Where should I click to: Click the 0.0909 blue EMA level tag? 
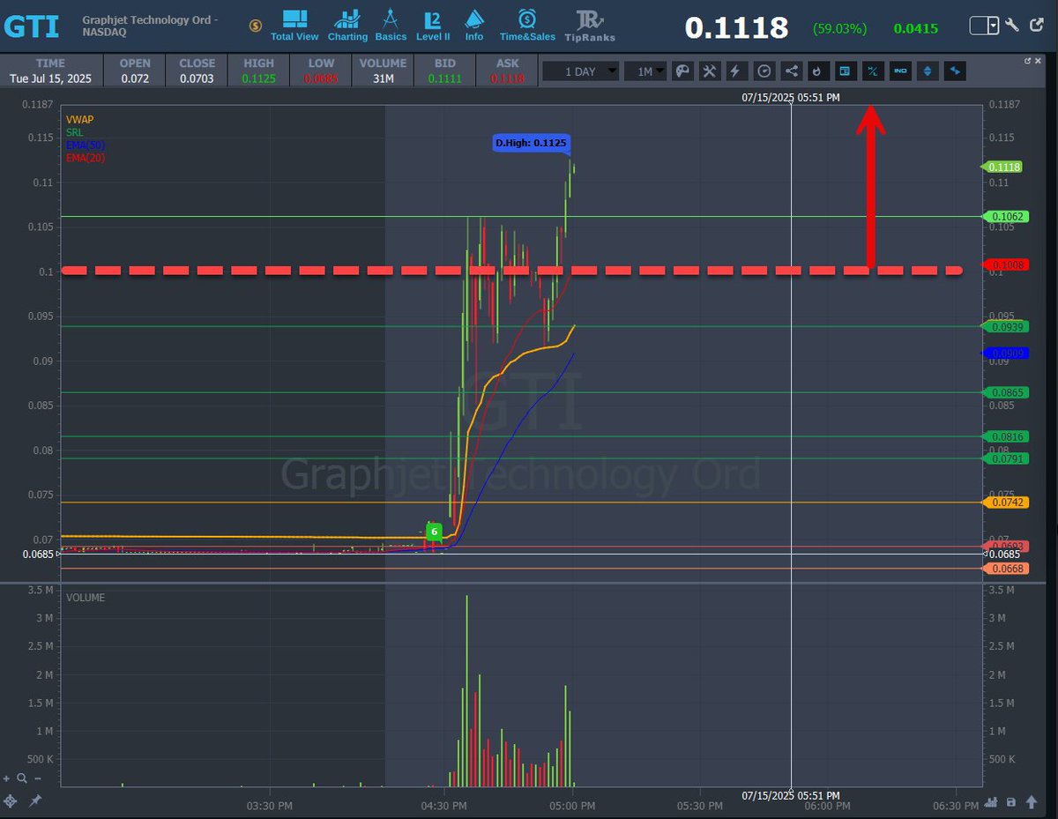[x=1006, y=353]
